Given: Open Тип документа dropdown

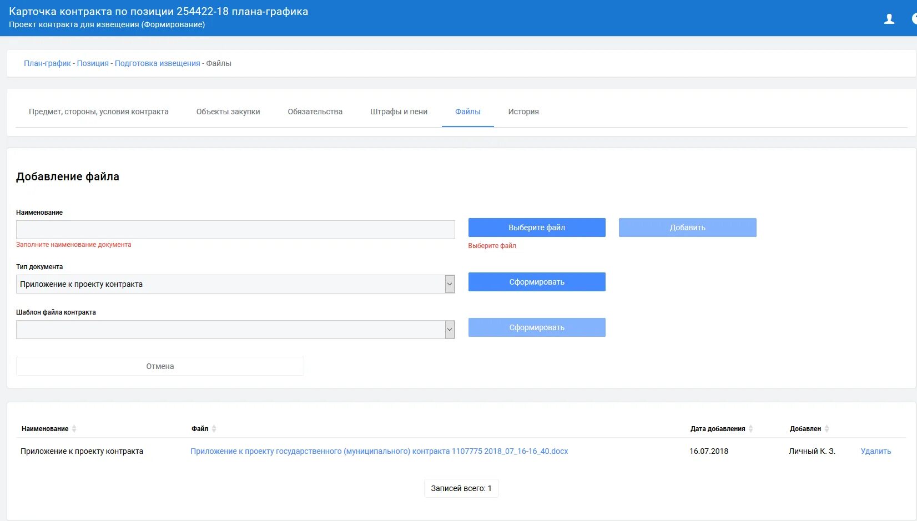Looking at the screenshot, I should click(235, 284).
